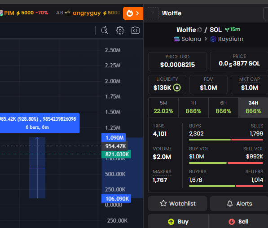Click the BUYS 2,302 value
268x228 pixels.
[x=196, y=133]
